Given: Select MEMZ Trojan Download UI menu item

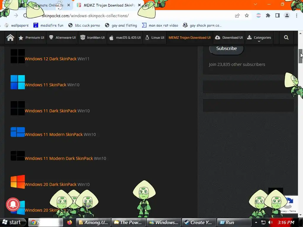Looking at the screenshot, I should click(190, 38).
